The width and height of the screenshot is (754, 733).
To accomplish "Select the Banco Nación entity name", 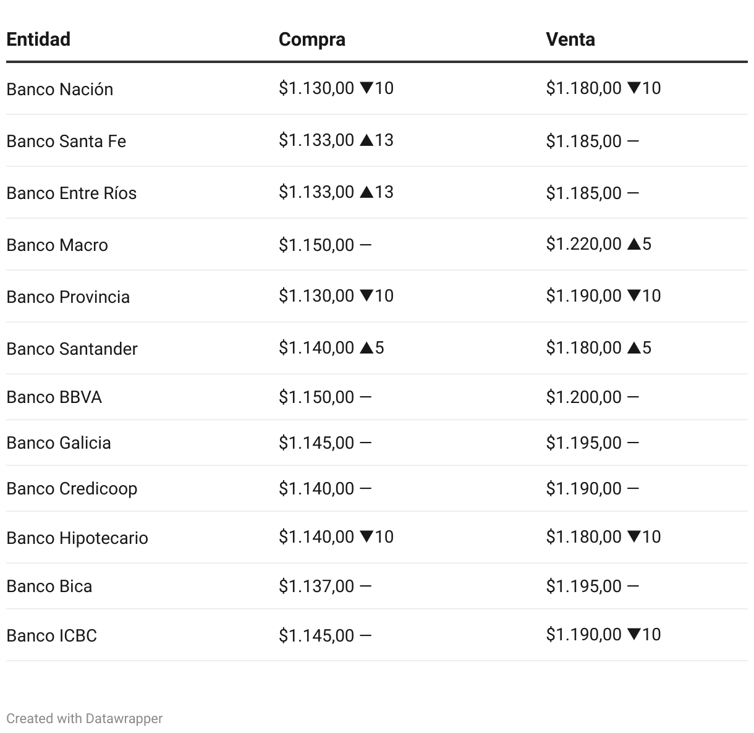I will click(60, 89).
